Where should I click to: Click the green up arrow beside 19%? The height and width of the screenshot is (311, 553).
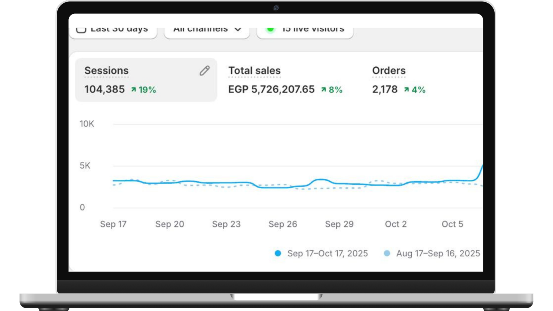[133, 89]
